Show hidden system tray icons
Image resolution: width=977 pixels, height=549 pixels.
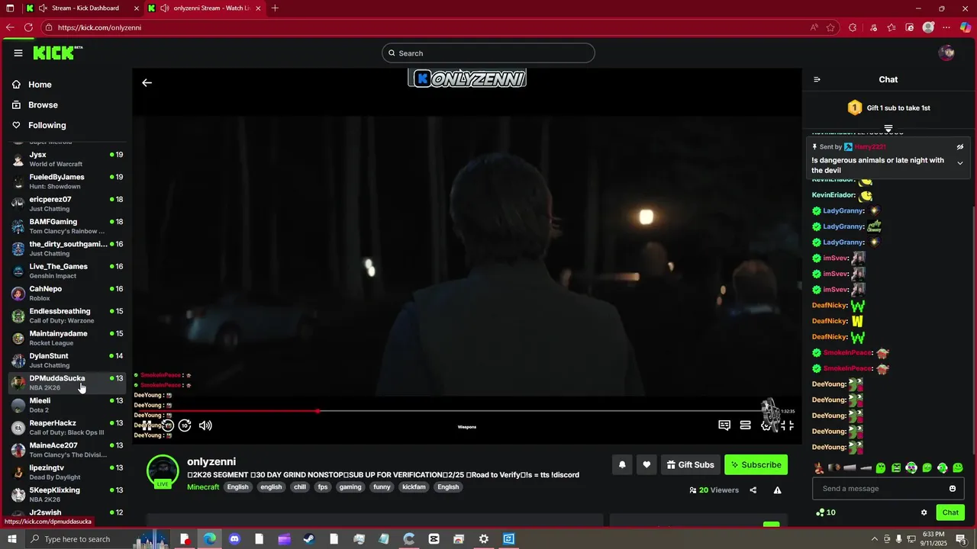(874, 539)
